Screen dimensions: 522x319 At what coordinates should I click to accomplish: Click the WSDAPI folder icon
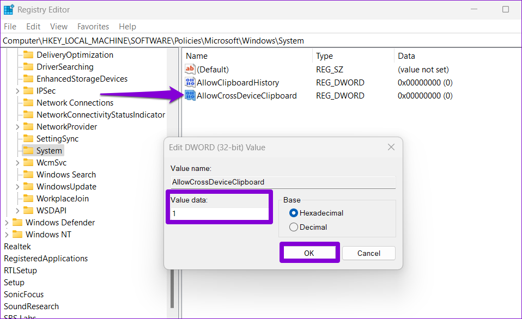(28, 210)
